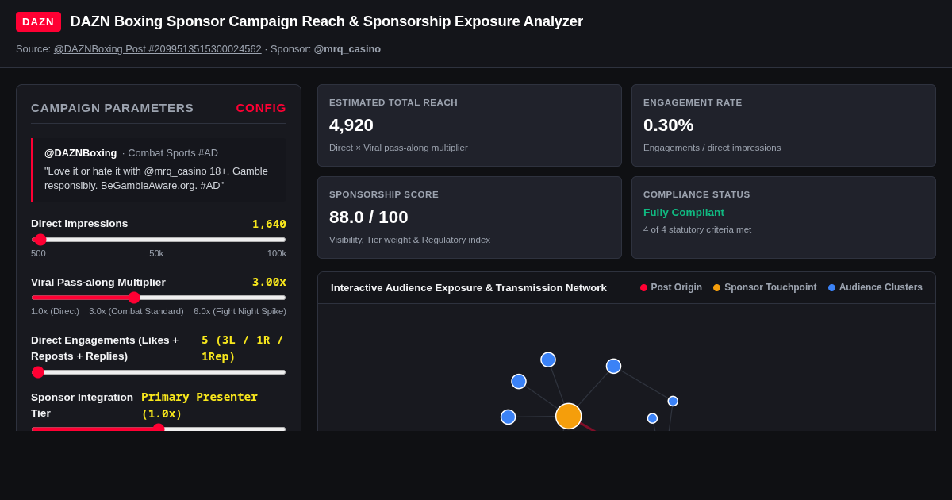The width and height of the screenshot is (952, 500).
Task: Click the CAMPAIGN PARAMETERS heading
Action: pos(112,108)
